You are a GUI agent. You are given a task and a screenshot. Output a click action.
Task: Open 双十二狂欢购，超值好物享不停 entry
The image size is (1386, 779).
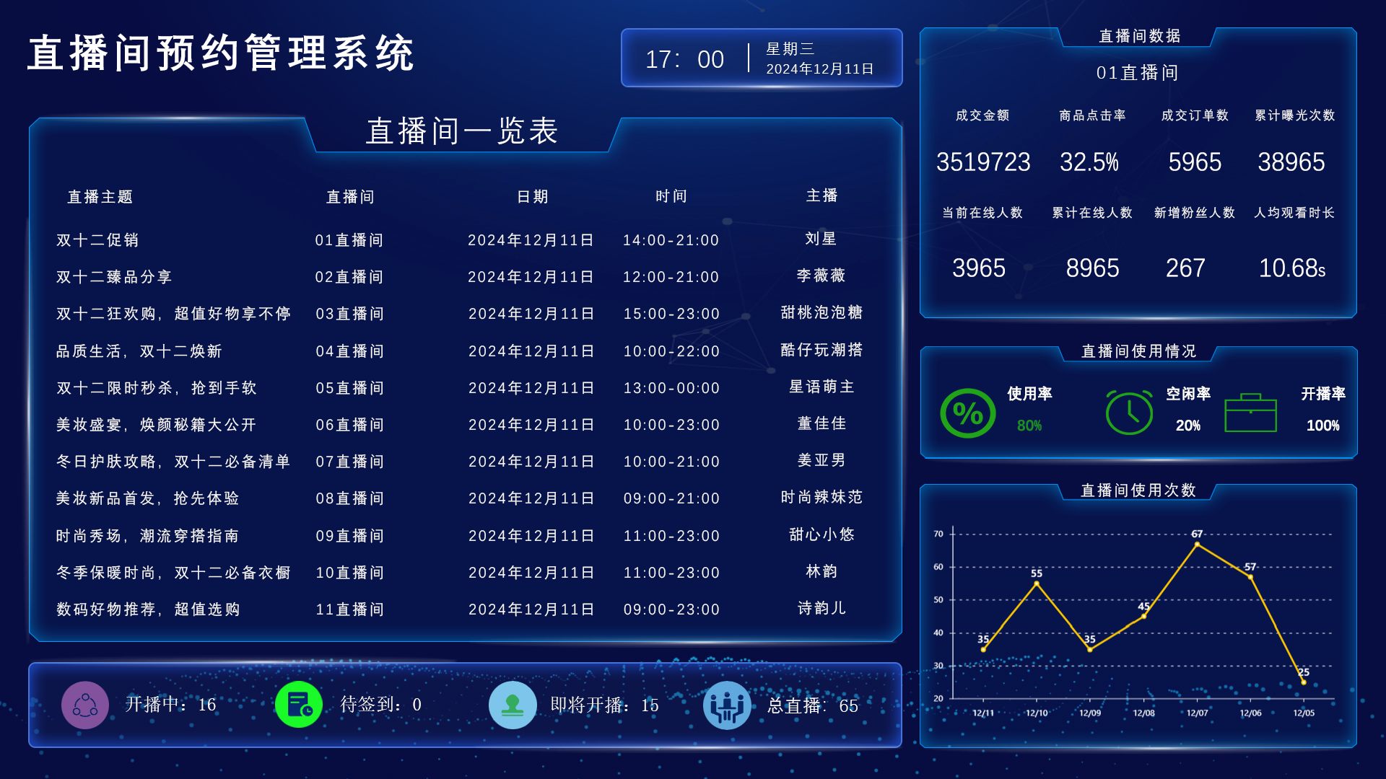click(x=173, y=314)
